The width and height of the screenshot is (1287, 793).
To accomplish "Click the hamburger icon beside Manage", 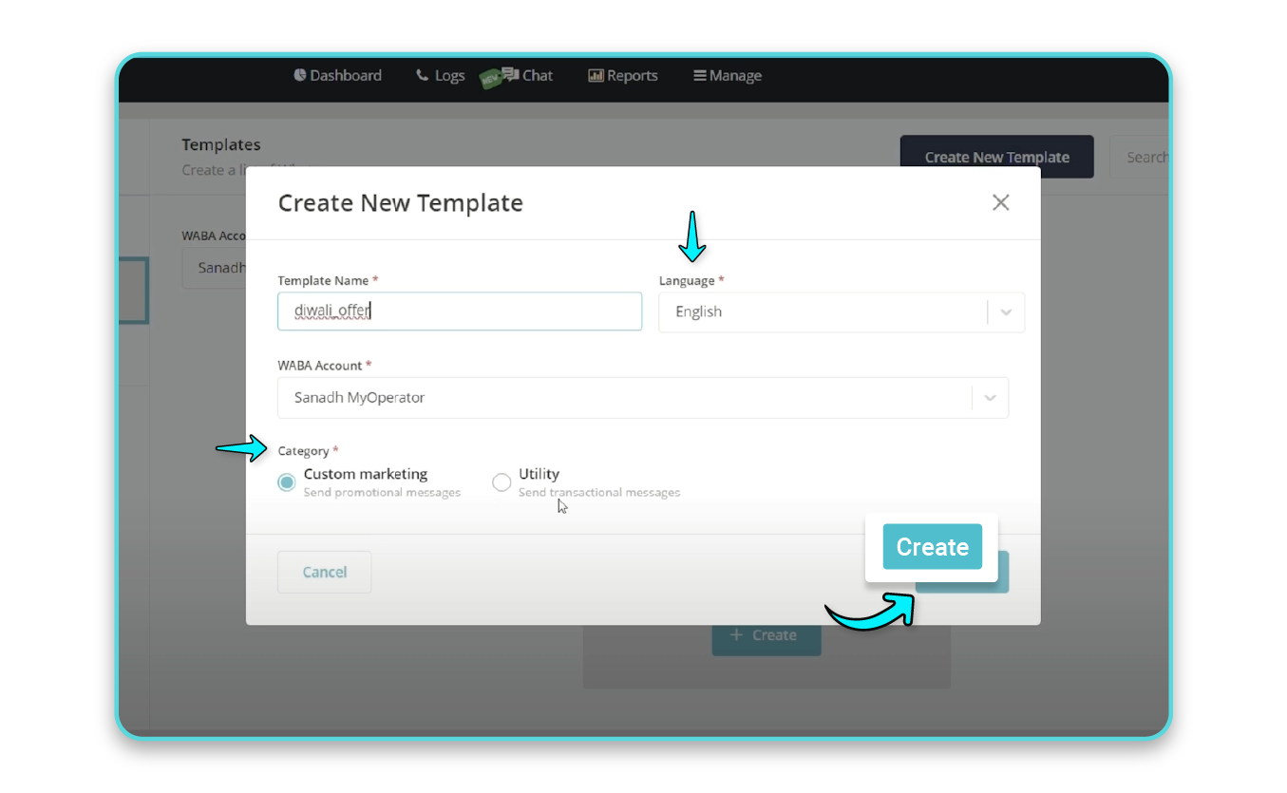I will tap(698, 75).
